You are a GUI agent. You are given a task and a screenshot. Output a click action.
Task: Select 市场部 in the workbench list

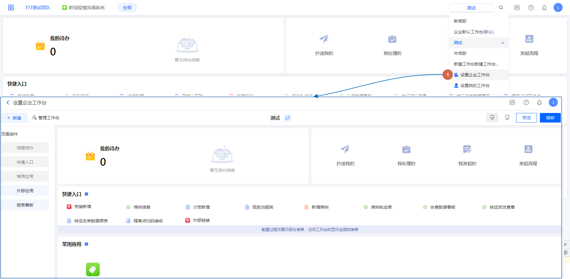click(x=460, y=53)
